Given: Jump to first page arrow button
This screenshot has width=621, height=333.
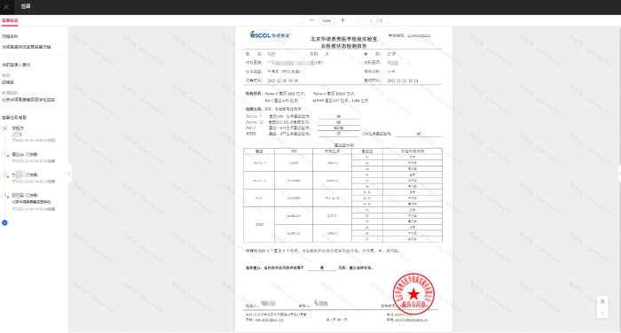Looking at the screenshot, I should [x=602, y=301].
